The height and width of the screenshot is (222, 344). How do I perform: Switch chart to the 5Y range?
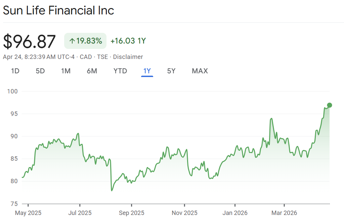171,71
